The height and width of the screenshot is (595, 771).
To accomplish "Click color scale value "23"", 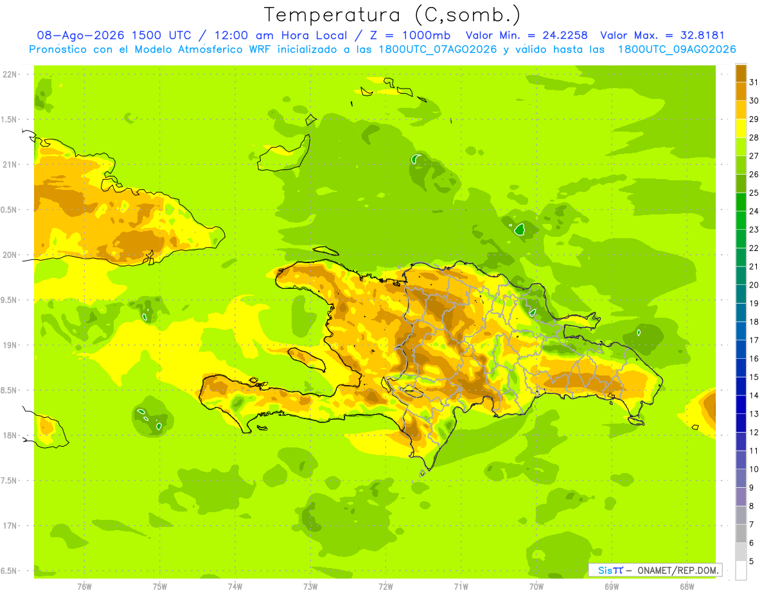I will tap(754, 229).
